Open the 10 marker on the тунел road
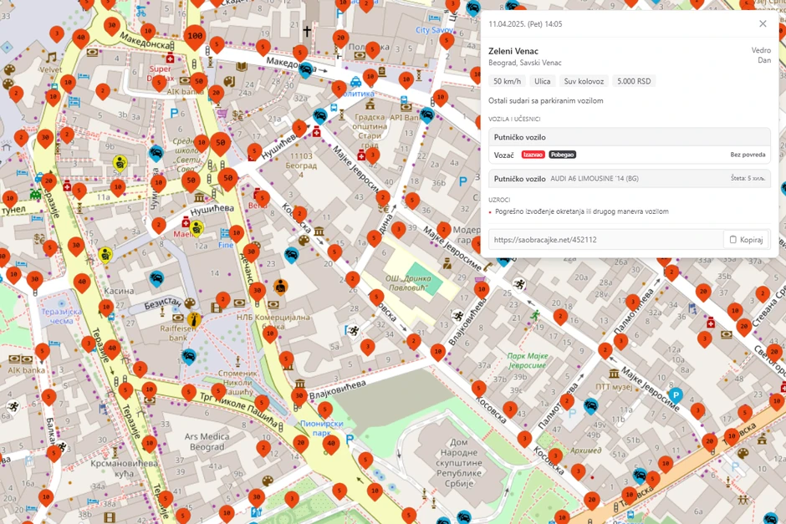 [x=10, y=199]
